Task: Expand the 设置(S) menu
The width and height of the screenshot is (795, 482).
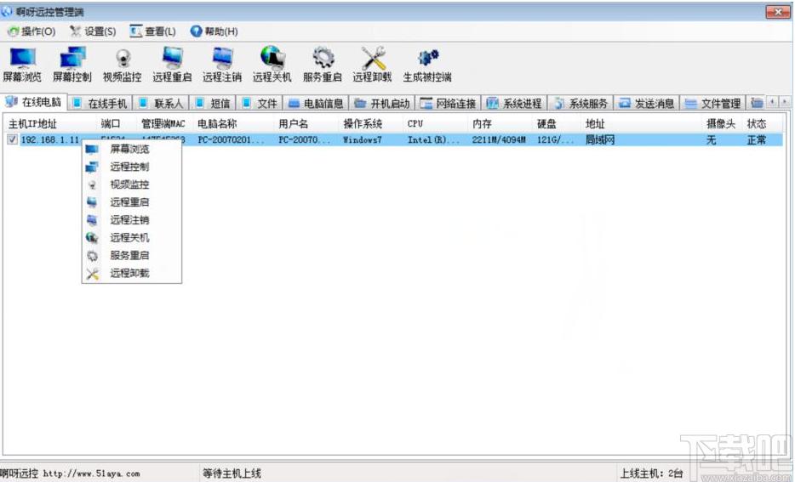Action: 93,31
